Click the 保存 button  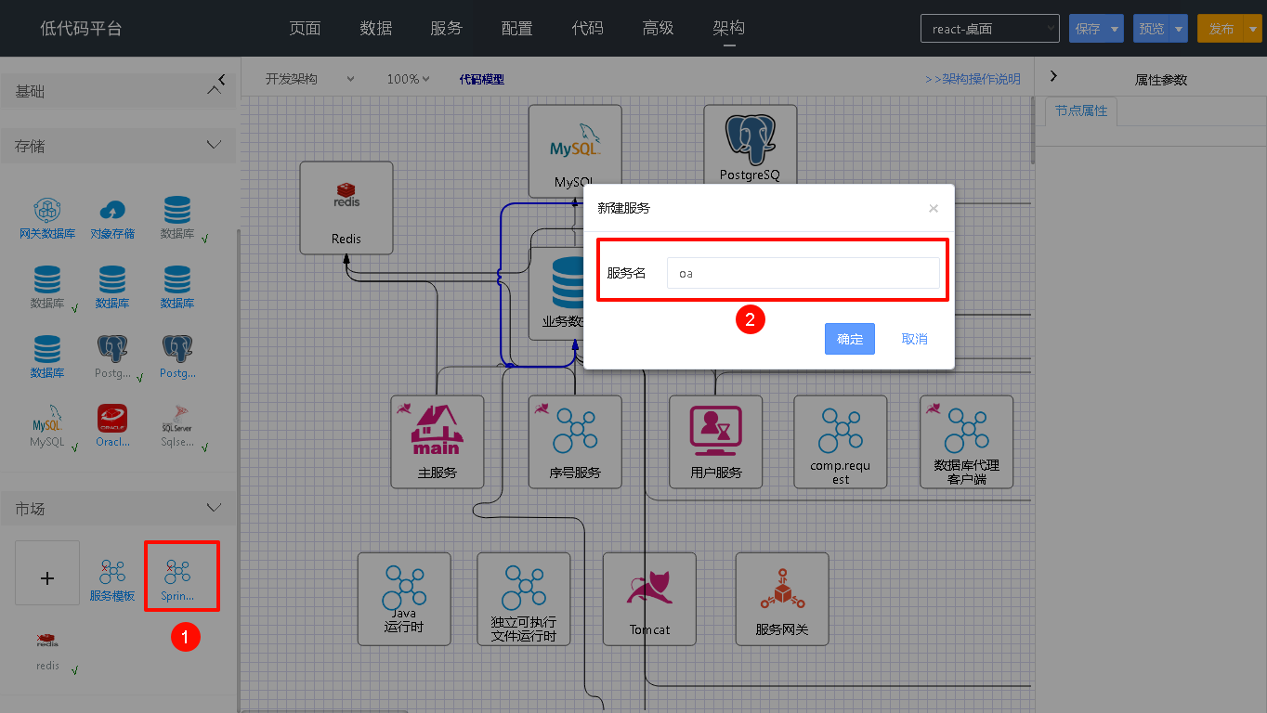(x=1088, y=29)
